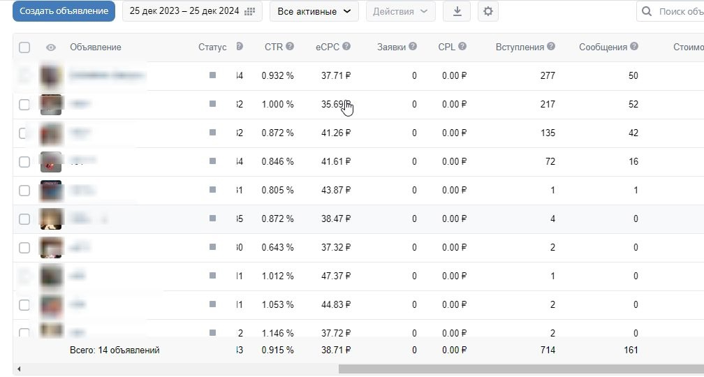The image size is (704, 377).
Task: Click the Создать объявление button
Action: coord(64,11)
